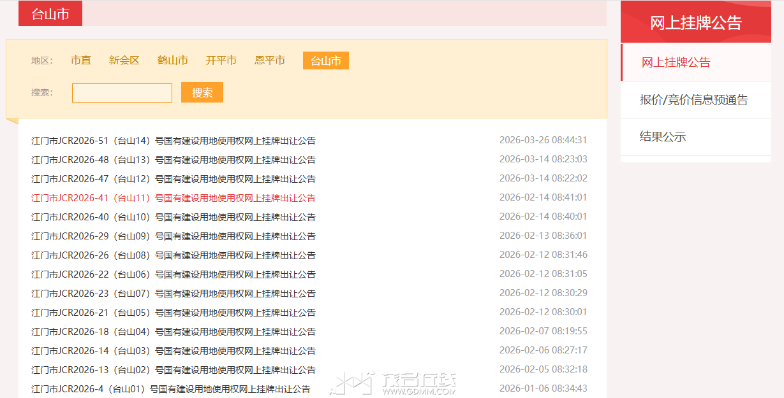Click the search text input box

tap(122, 93)
